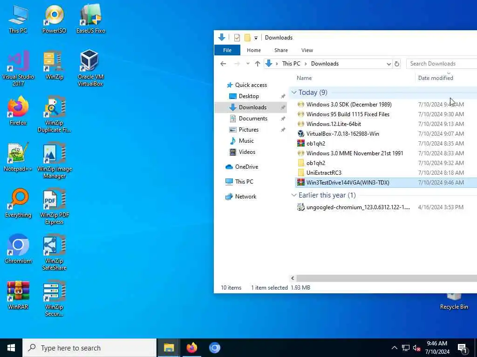Open Pictures in navigation pane
The height and width of the screenshot is (357, 477).
pyautogui.click(x=249, y=130)
